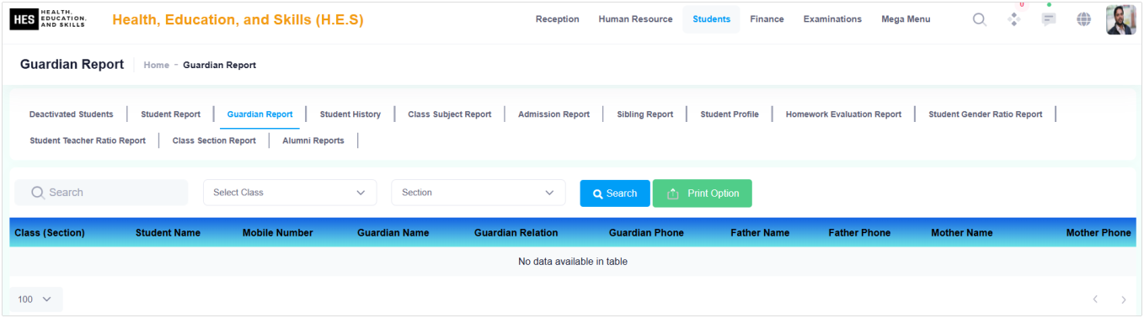Open the quick actions diamond icon

click(x=1014, y=19)
